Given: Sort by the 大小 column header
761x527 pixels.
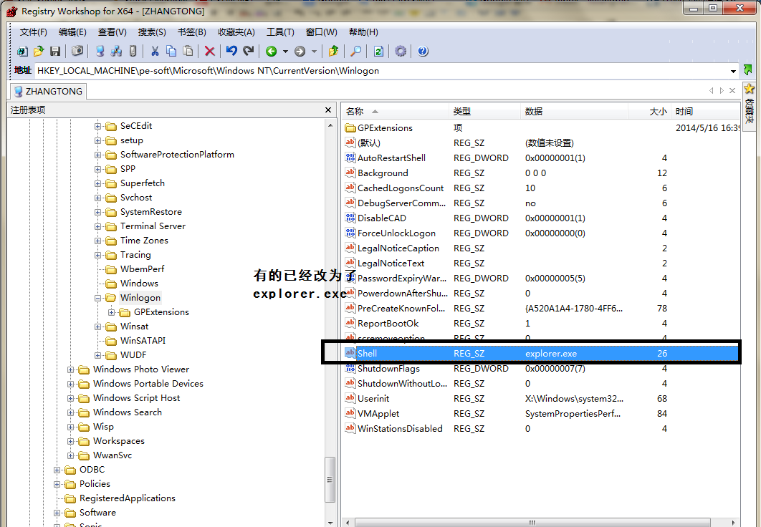Looking at the screenshot, I should [651, 112].
